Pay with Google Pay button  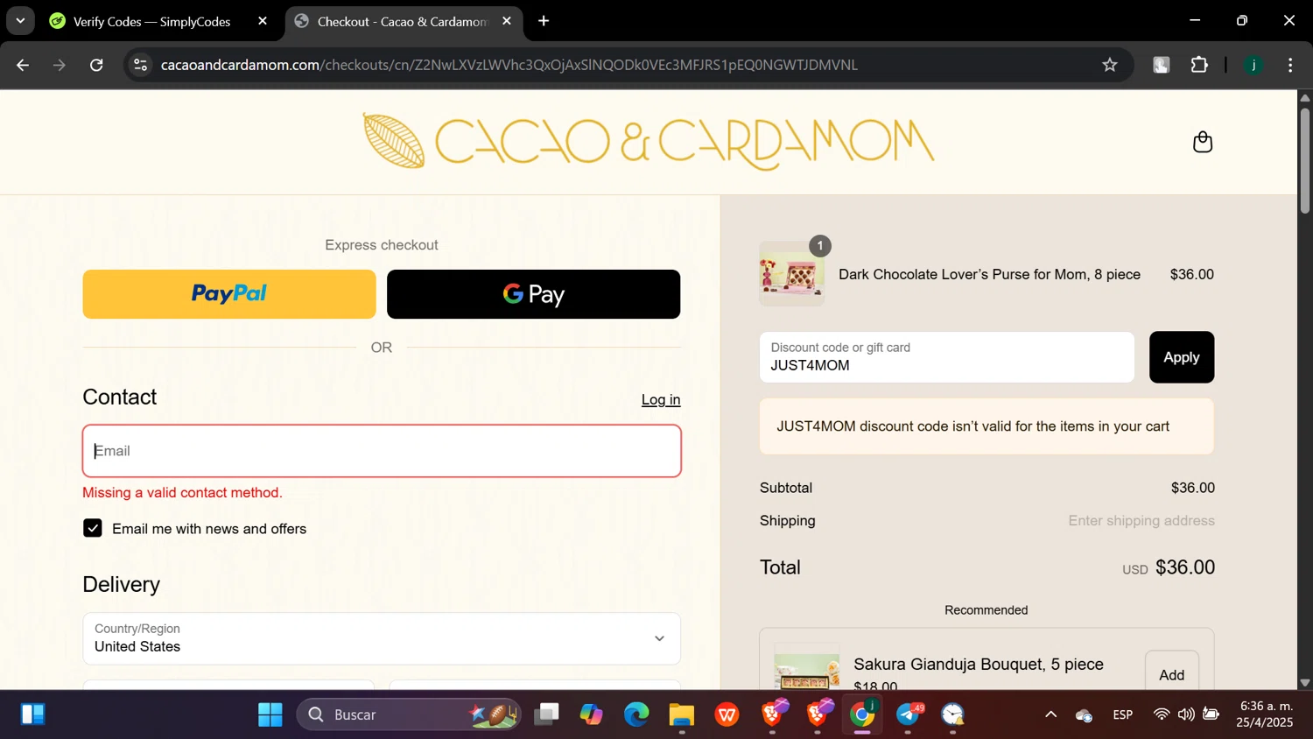click(x=533, y=294)
